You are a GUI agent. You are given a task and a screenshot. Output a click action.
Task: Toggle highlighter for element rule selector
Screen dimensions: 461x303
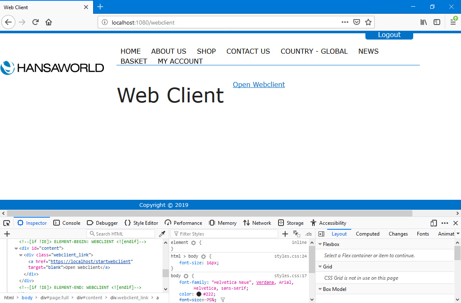(193, 243)
